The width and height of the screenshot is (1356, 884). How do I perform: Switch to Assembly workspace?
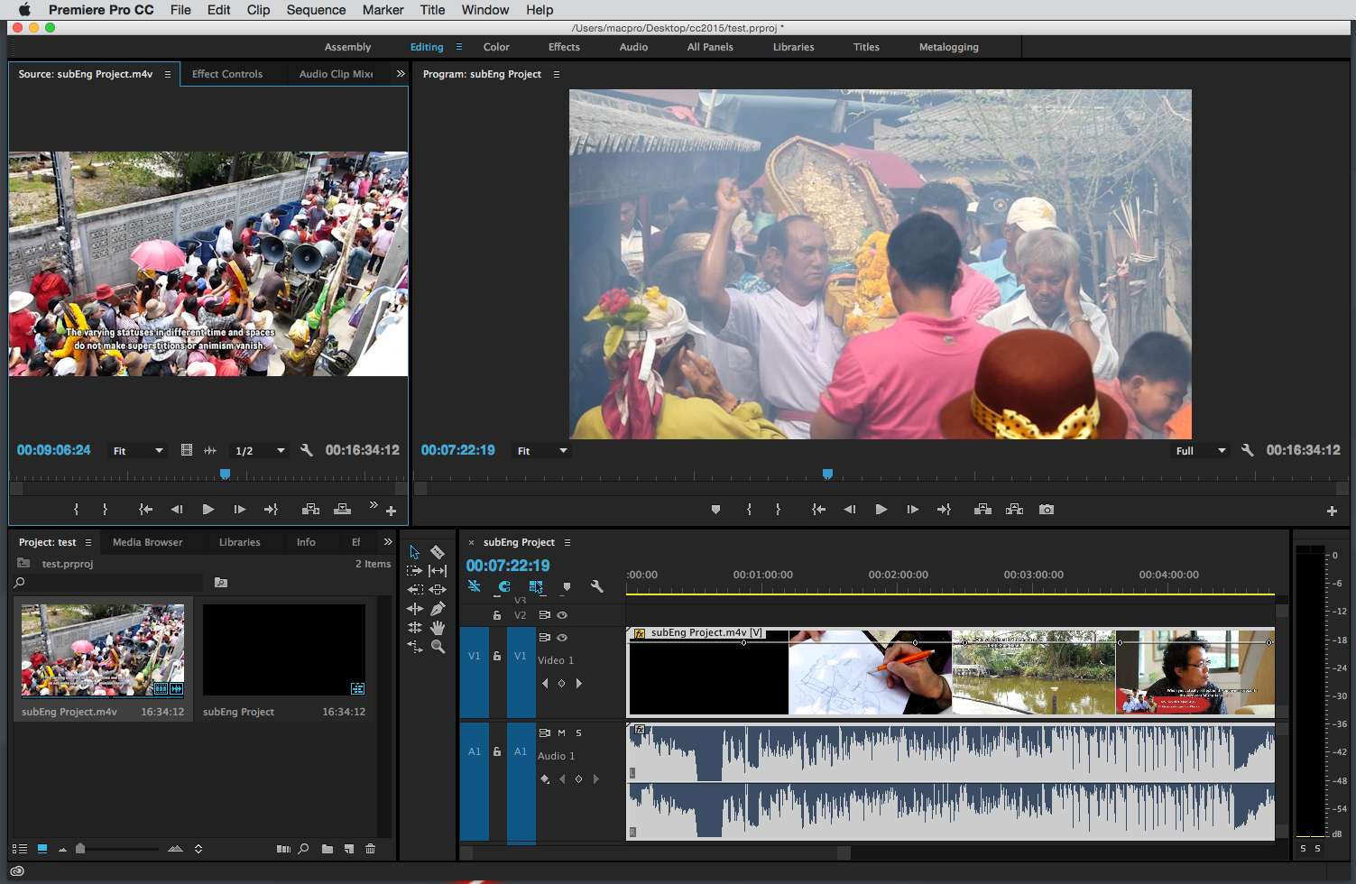pos(347,47)
